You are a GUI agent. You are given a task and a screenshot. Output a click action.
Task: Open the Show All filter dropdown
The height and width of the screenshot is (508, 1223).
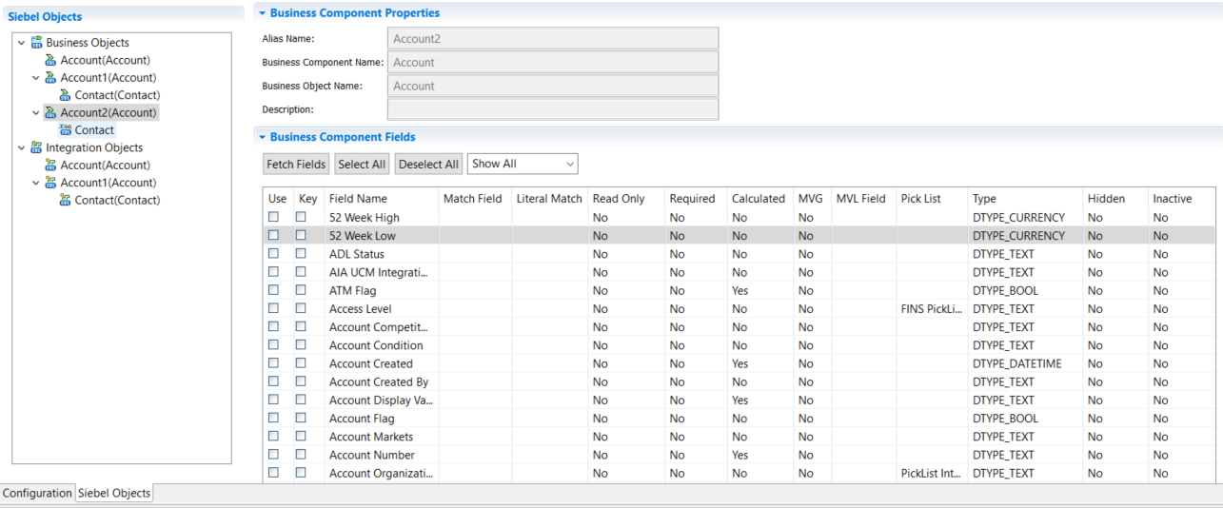point(523,164)
